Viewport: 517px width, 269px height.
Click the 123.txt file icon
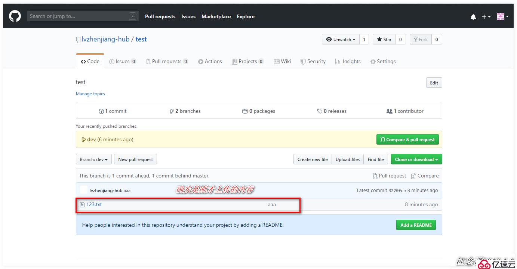(82, 205)
